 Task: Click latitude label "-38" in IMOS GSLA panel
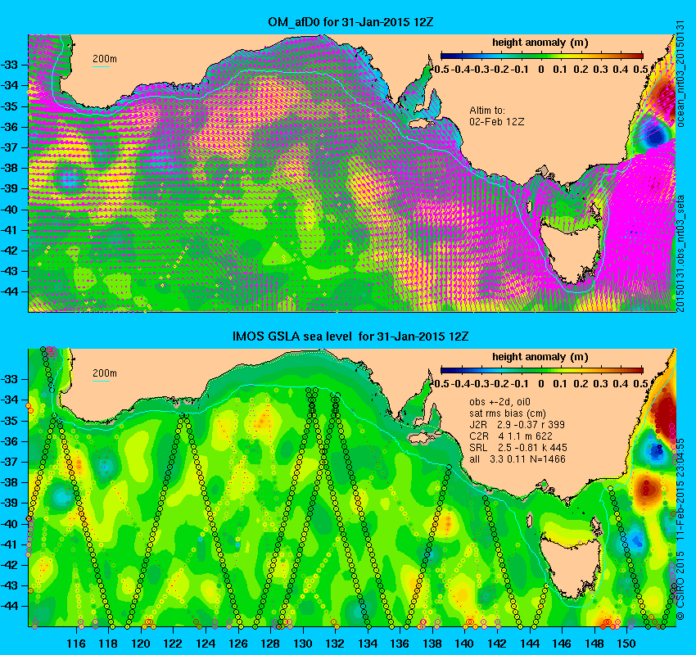[9, 482]
